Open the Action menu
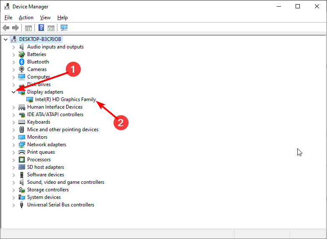Image resolution: width=327 pixels, height=239 pixels. [x=26, y=18]
